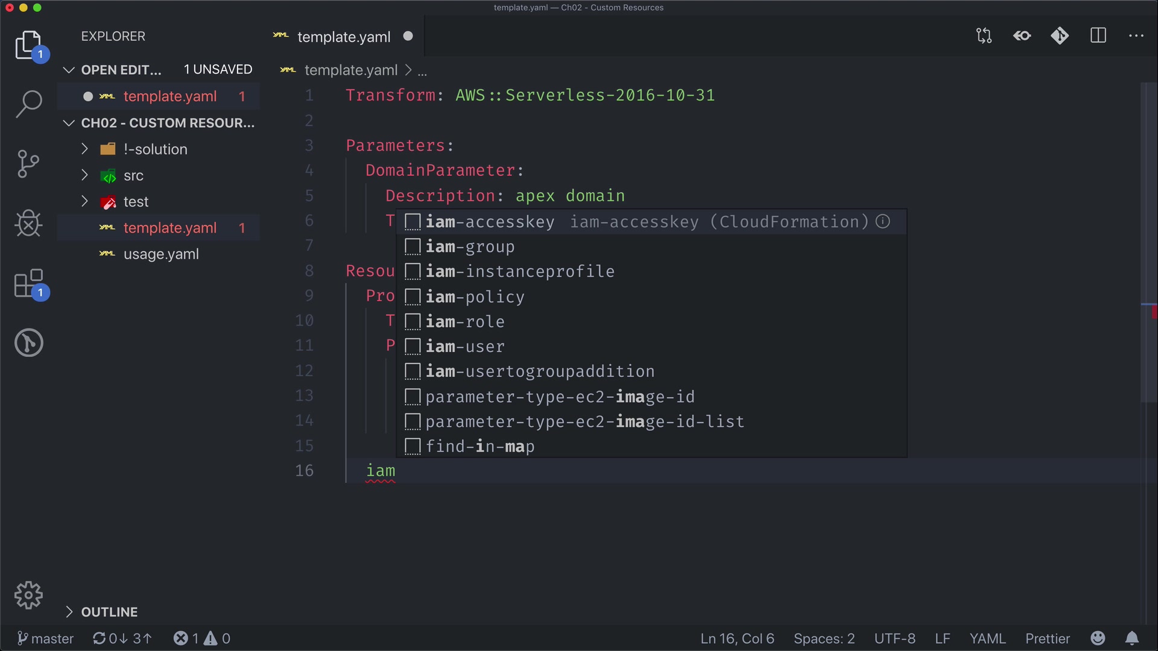Click the Split Editor Right icon
Image resolution: width=1158 pixels, height=651 pixels.
(1098, 36)
